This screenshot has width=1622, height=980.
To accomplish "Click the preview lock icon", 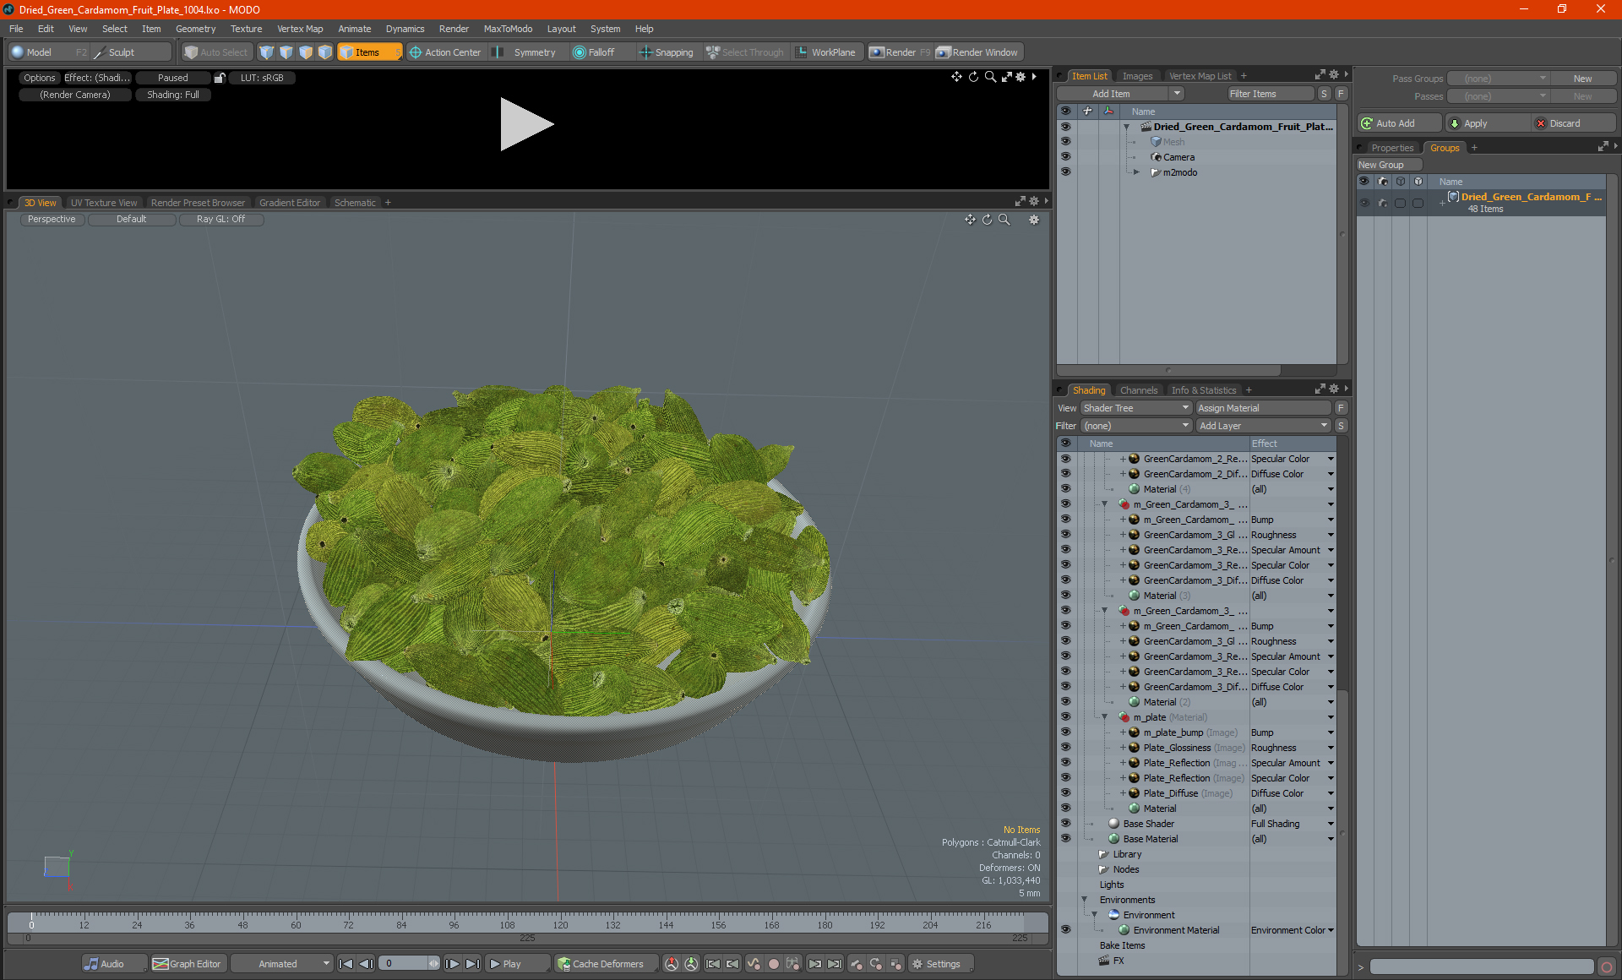I will coord(220,78).
